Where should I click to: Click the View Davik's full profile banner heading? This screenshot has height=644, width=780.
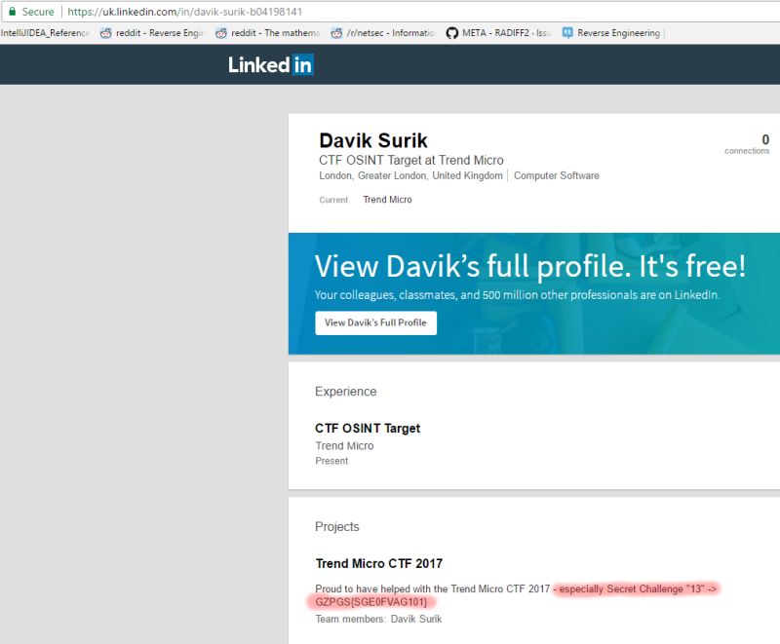(x=529, y=266)
